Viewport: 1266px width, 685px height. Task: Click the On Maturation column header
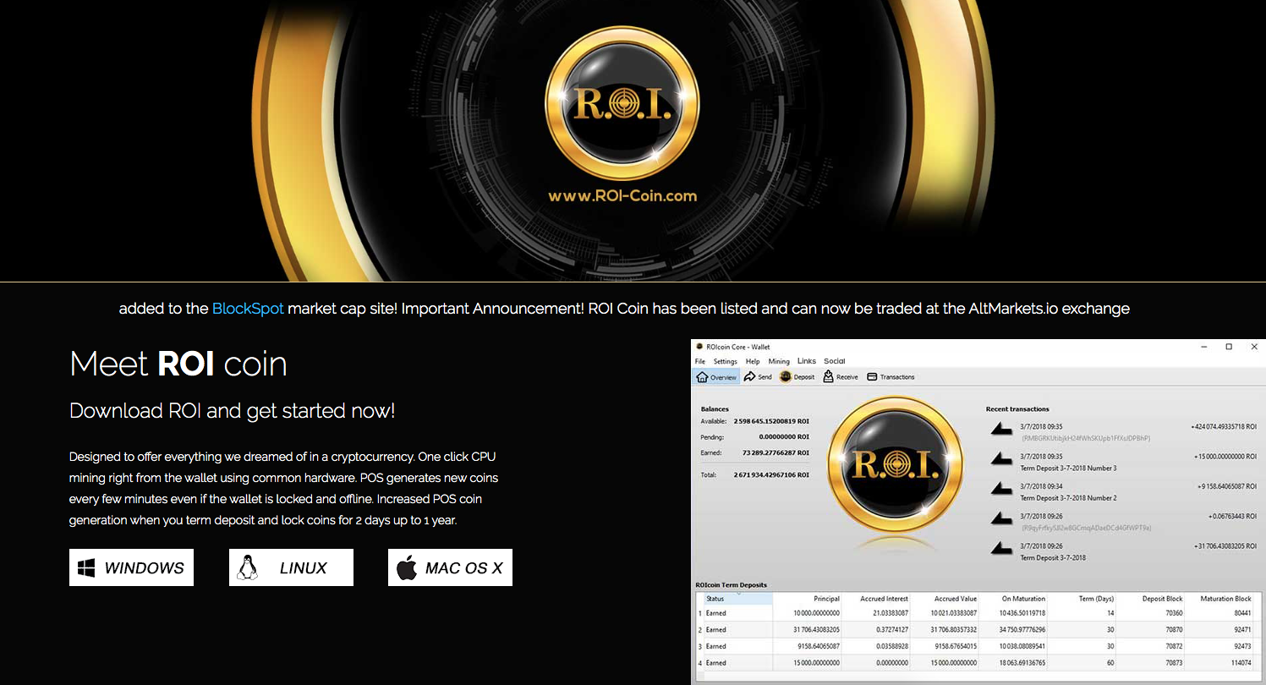pos(1015,599)
